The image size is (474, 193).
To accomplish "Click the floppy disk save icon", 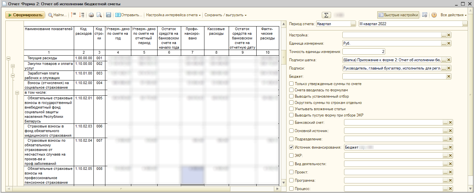I will [108, 15].
